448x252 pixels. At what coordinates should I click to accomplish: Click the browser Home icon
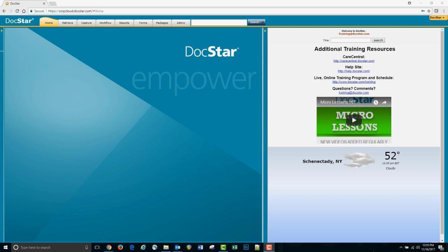click(24, 11)
